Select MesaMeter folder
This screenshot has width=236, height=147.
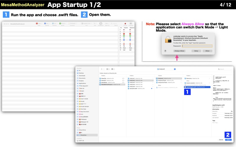pyautogui.click(x=112, y=83)
